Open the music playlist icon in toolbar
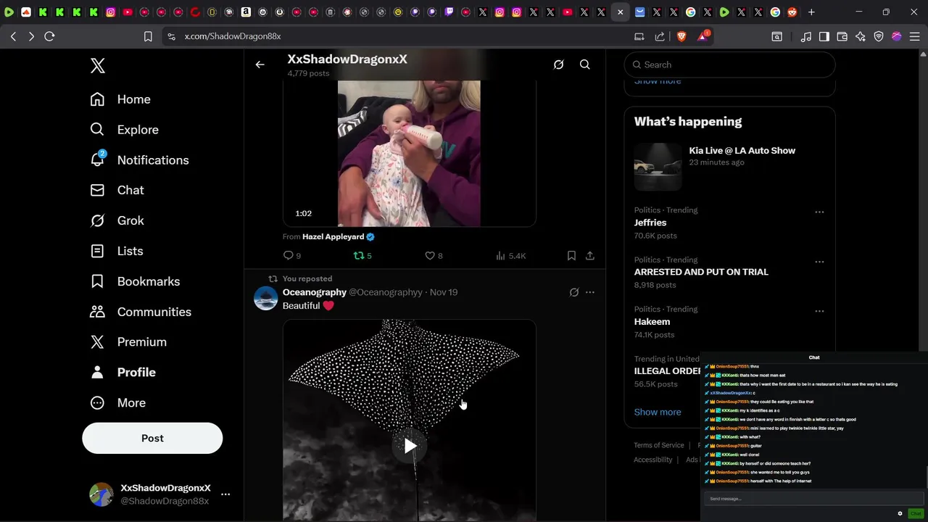 coord(806,36)
